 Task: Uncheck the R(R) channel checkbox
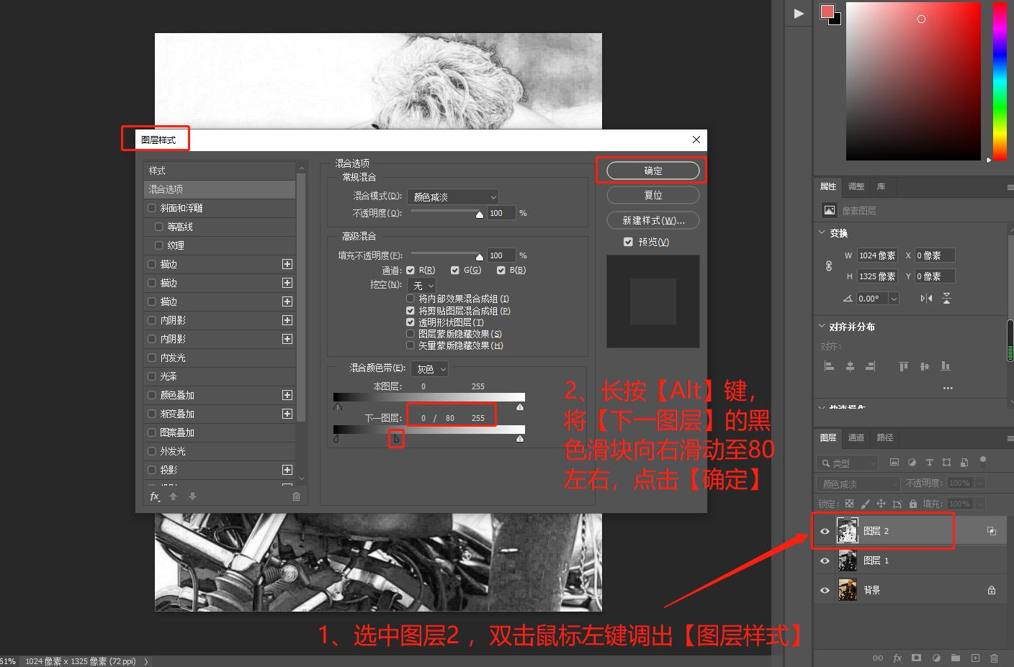[x=410, y=271]
